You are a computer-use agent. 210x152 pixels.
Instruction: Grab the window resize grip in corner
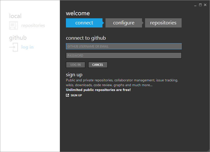[208, 150]
